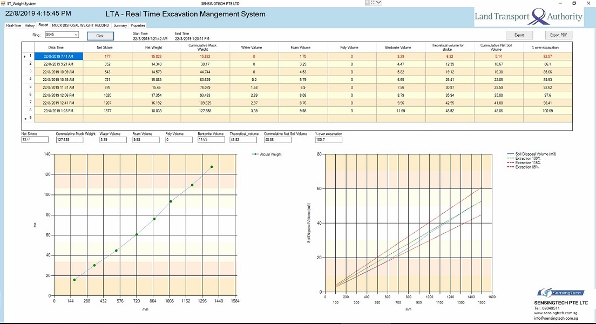Click the ST_WeightSystem app icon in title bar
596x324 pixels.
coord(3,3)
